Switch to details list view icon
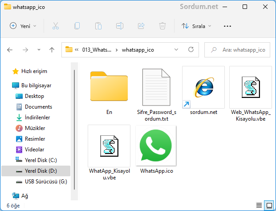This screenshot has width=276, height=211. click(x=259, y=205)
